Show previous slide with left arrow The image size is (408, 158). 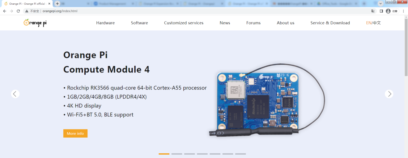(x=15, y=94)
